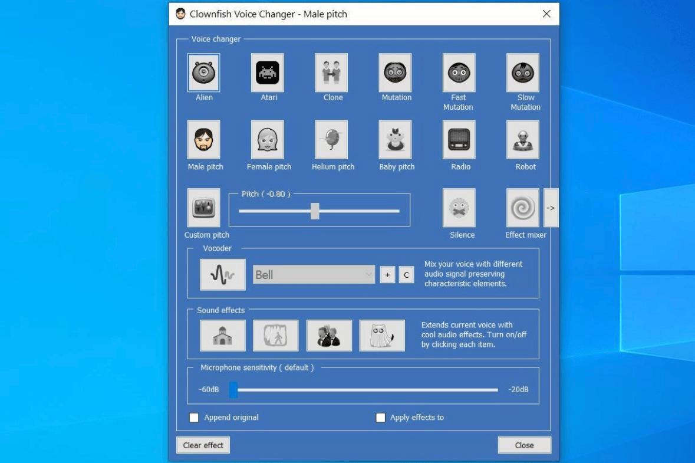Viewport: 695px width, 463px height.
Task: Choose the Atari voice effect
Action: click(x=267, y=73)
